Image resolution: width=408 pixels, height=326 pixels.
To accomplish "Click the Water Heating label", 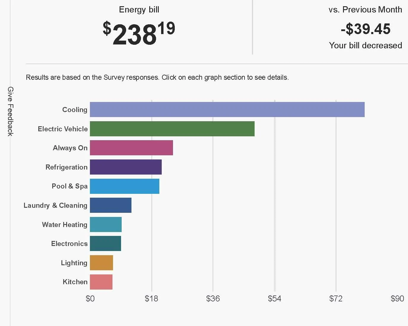I will pos(65,225).
